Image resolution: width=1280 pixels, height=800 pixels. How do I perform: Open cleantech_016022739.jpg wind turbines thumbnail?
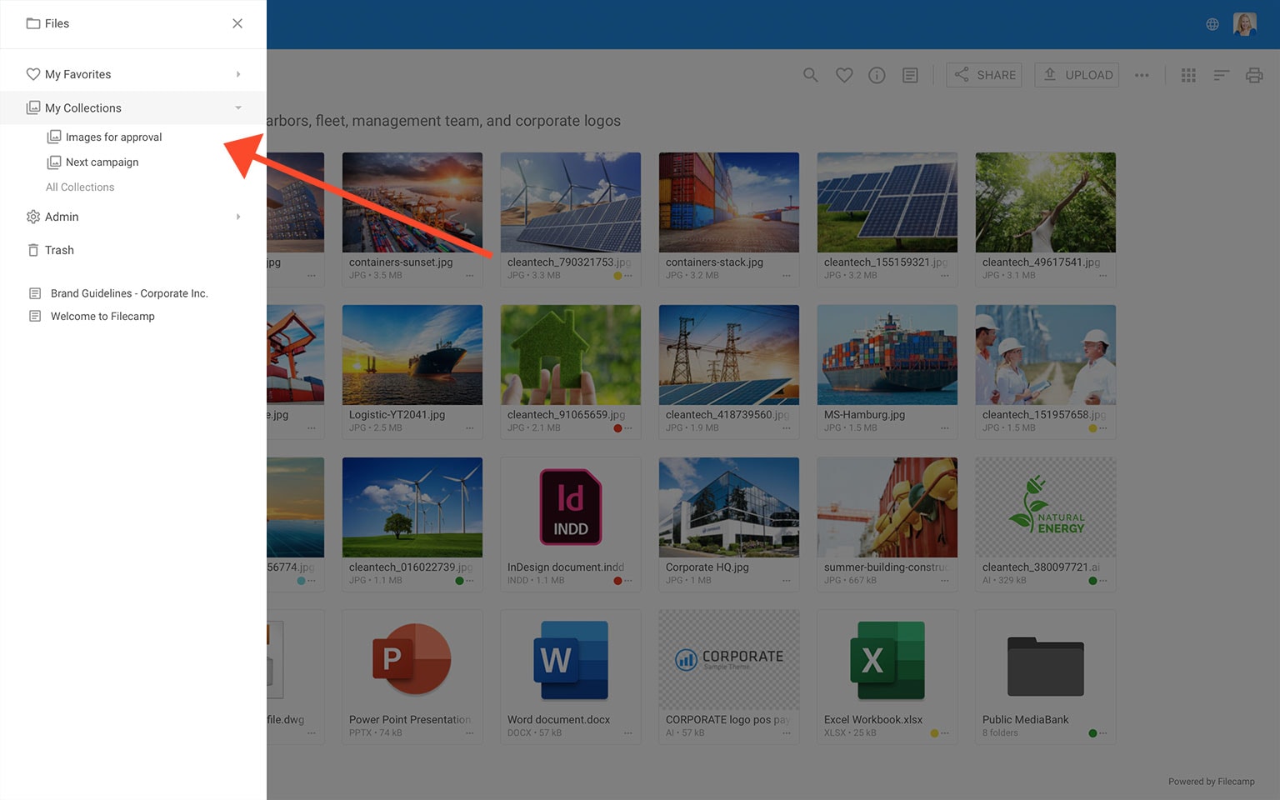point(412,507)
